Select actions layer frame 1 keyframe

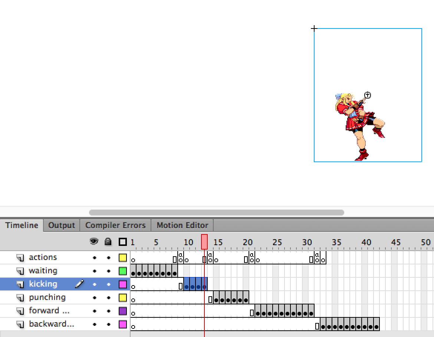(133, 258)
